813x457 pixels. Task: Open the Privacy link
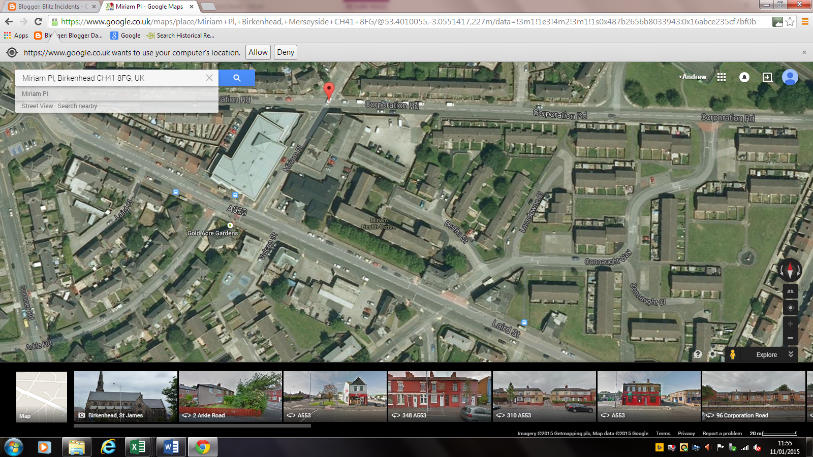click(686, 434)
